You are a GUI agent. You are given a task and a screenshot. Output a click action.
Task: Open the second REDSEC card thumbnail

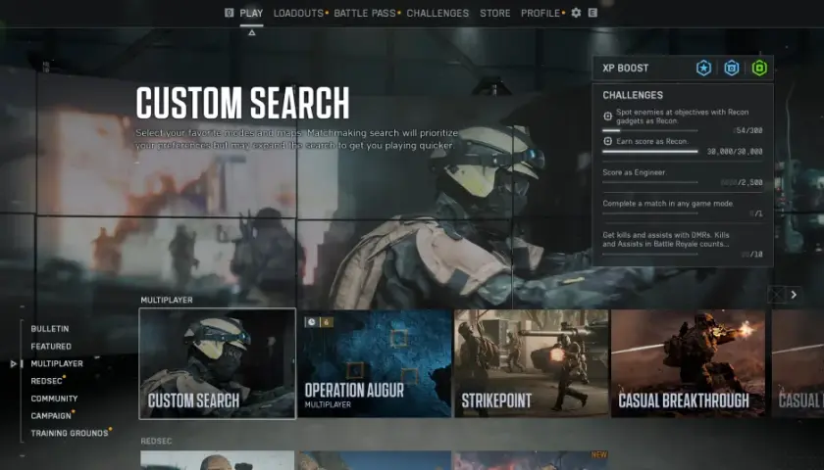tap(375, 460)
